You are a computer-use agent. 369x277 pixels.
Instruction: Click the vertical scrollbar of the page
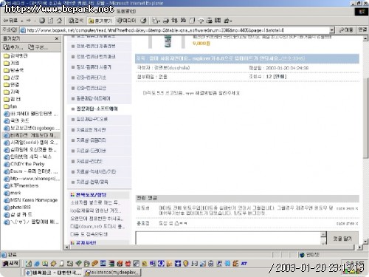point(365,118)
